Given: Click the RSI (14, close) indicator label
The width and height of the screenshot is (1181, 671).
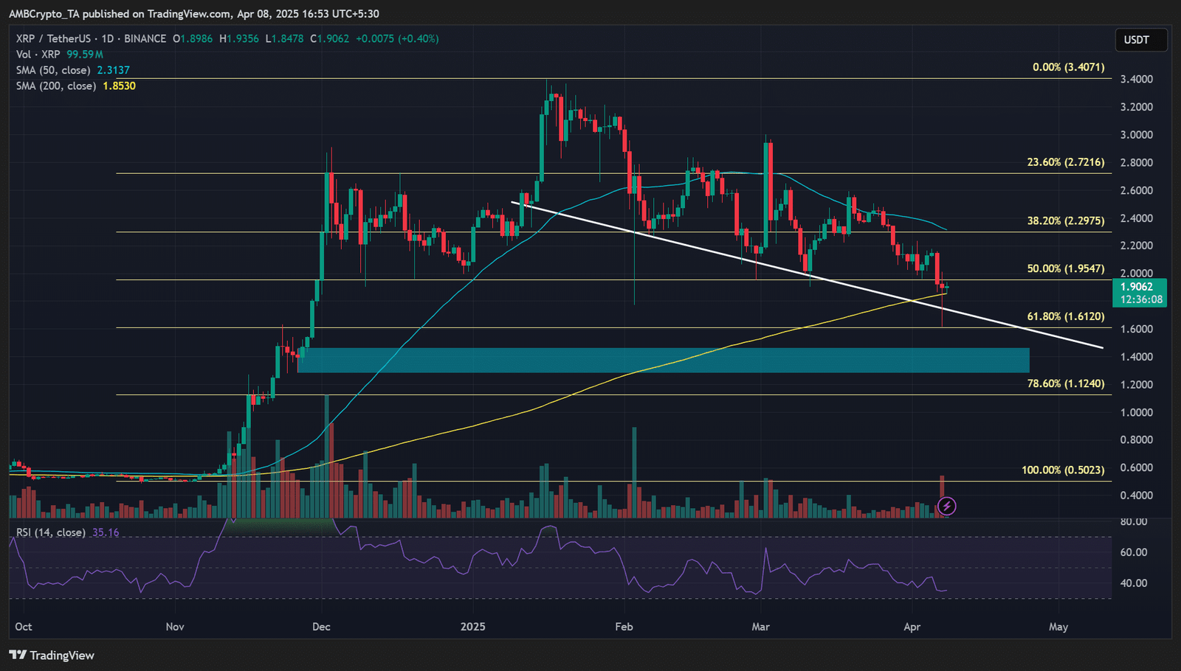Looking at the screenshot, I should tap(51, 532).
